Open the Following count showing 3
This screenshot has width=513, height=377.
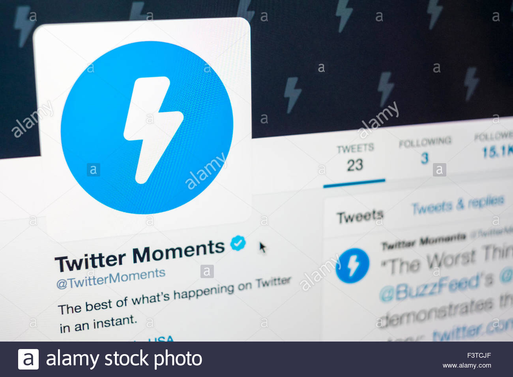(425, 151)
